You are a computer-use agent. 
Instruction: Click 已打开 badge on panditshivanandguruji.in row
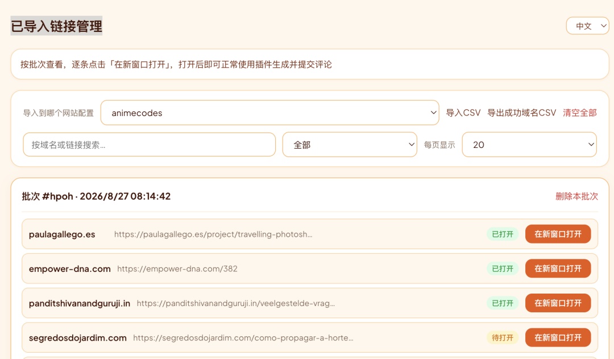click(503, 303)
